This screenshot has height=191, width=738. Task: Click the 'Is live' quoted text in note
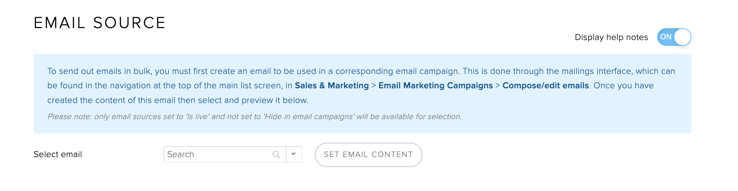197,117
